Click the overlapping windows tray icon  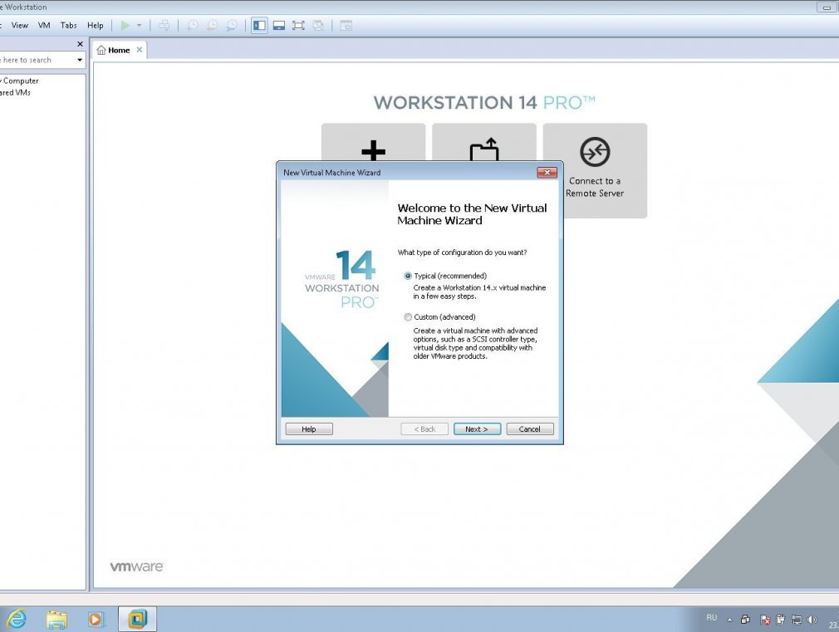pos(745,620)
